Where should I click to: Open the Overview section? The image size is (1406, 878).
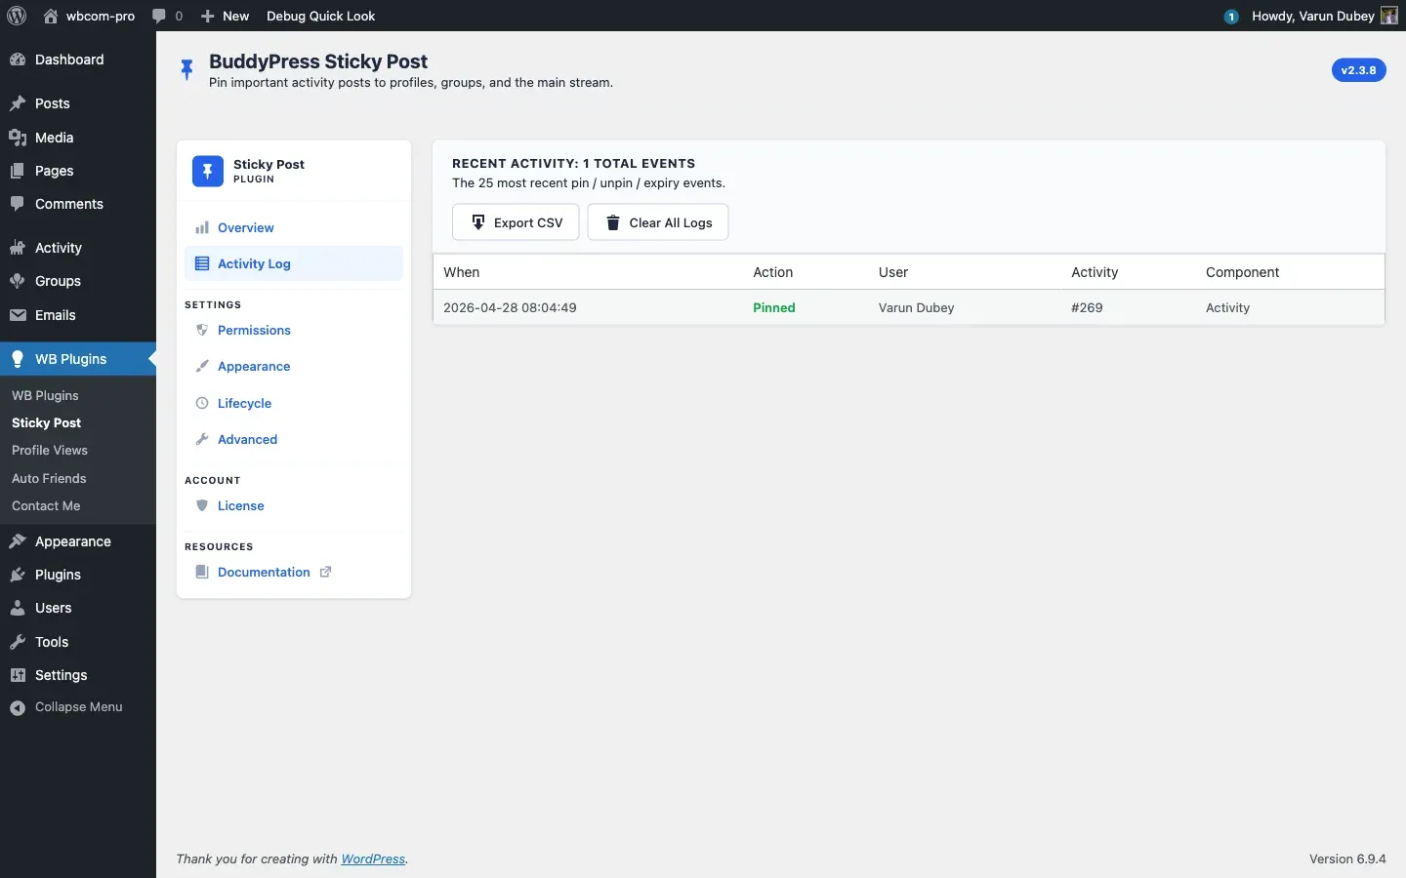(x=294, y=227)
